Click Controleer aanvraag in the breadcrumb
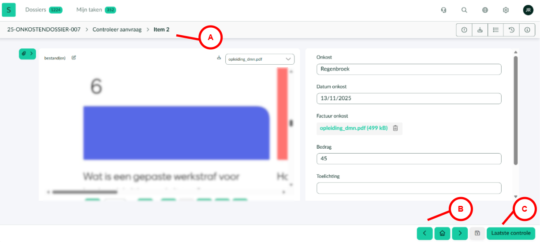540x242 pixels. [x=117, y=29]
